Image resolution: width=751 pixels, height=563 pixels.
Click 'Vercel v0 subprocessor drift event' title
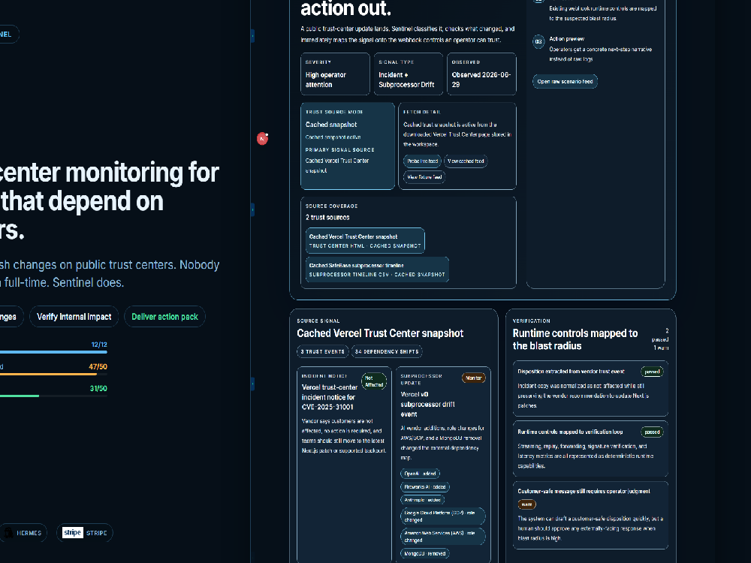(x=428, y=404)
